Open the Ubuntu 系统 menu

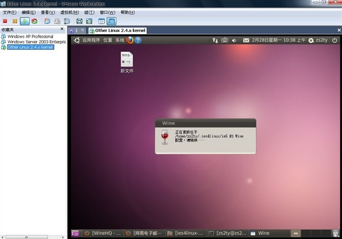(x=120, y=40)
